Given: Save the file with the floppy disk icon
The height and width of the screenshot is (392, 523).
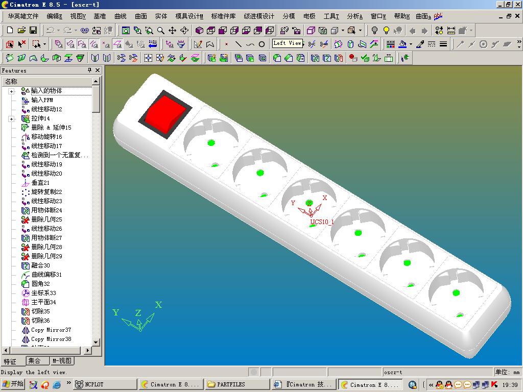Looking at the screenshot, I should coord(33,30).
